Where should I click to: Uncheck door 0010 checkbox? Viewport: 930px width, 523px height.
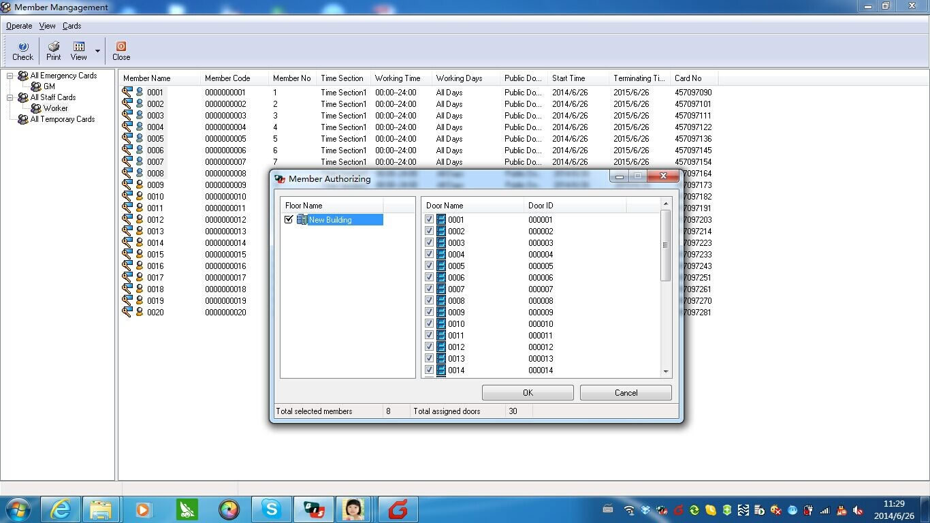pyautogui.click(x=430, y=323)
